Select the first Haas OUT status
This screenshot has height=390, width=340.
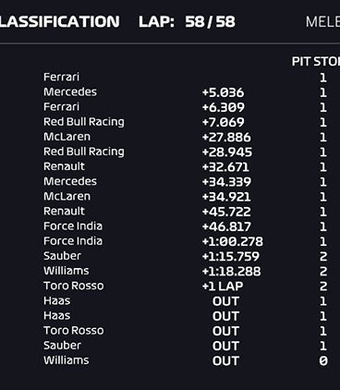click(x=225, y=301)
